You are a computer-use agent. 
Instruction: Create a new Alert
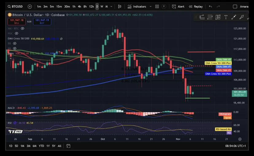(178, 6)
